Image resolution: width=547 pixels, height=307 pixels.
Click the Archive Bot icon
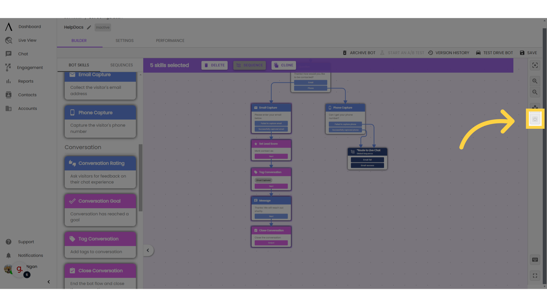pyautogui.click(x=344, y=53)
